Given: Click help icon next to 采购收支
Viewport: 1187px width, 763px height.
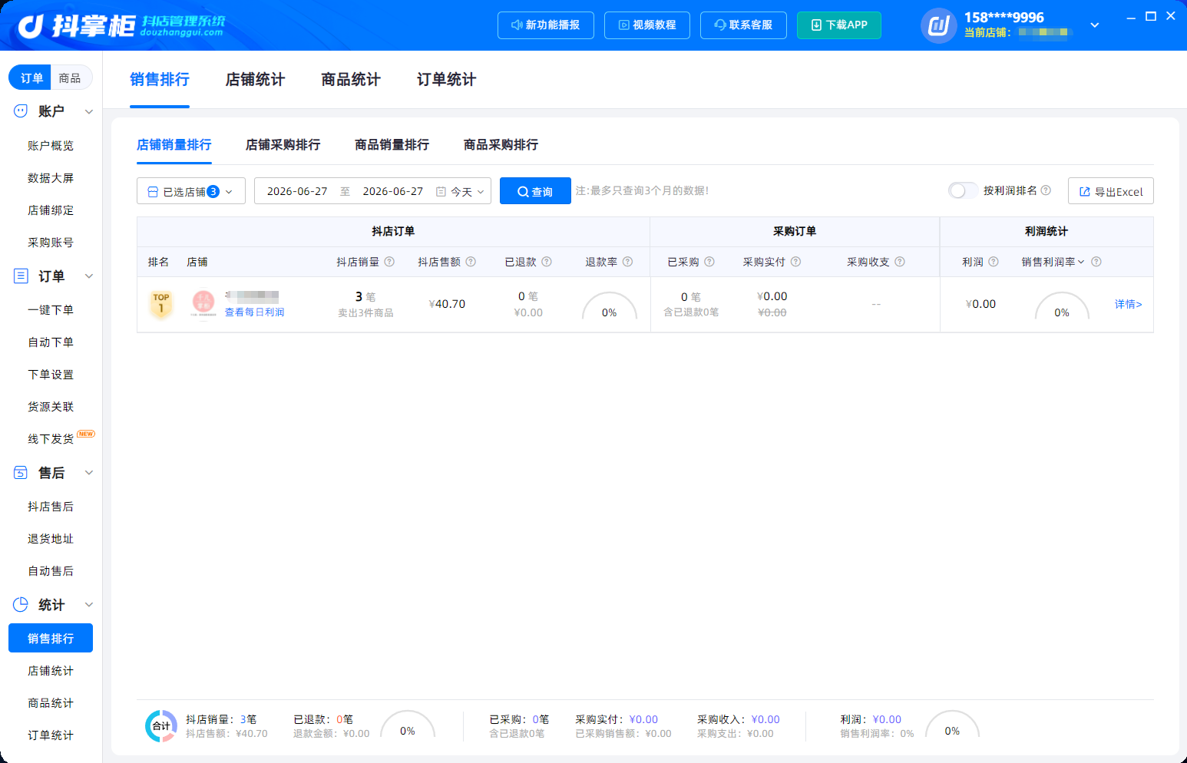Looking at the screenshot, I should pos(900,262).
